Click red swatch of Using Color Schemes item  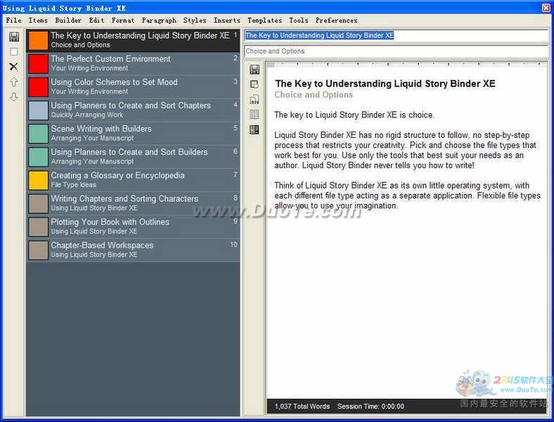[38, 87]
